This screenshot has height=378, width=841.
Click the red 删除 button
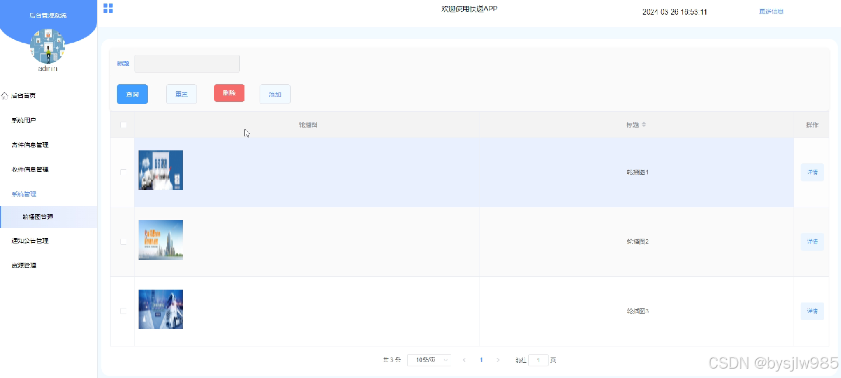point(229,93)
